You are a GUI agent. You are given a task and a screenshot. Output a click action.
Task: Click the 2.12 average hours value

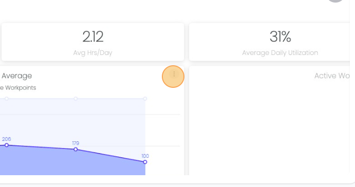93,36
